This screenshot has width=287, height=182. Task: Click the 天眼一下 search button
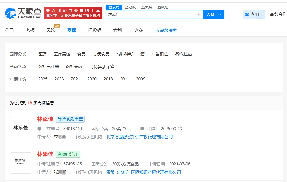214,14
